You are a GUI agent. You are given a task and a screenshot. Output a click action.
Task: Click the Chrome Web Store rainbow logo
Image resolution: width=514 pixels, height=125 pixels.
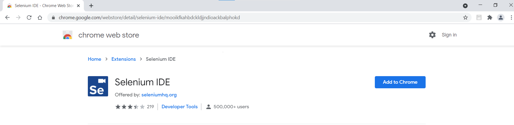point(68,35)
